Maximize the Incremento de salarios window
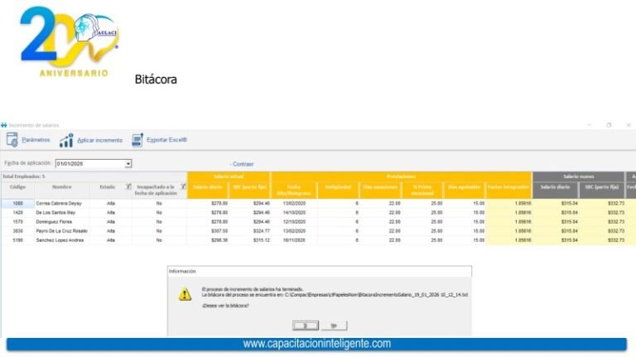The height and width of the screenshot is (357, 636). click(609, 125)
